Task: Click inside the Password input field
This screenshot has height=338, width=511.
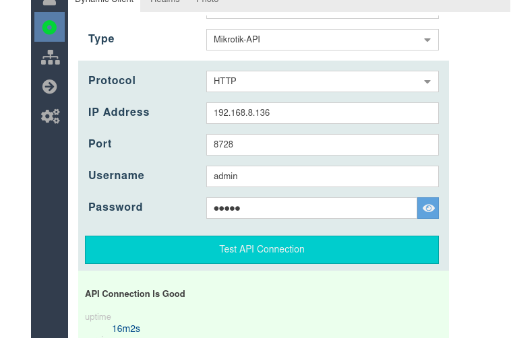Action: [311, 208]
